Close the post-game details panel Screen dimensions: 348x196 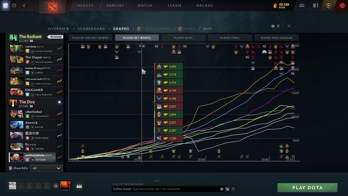pos(289,26)
